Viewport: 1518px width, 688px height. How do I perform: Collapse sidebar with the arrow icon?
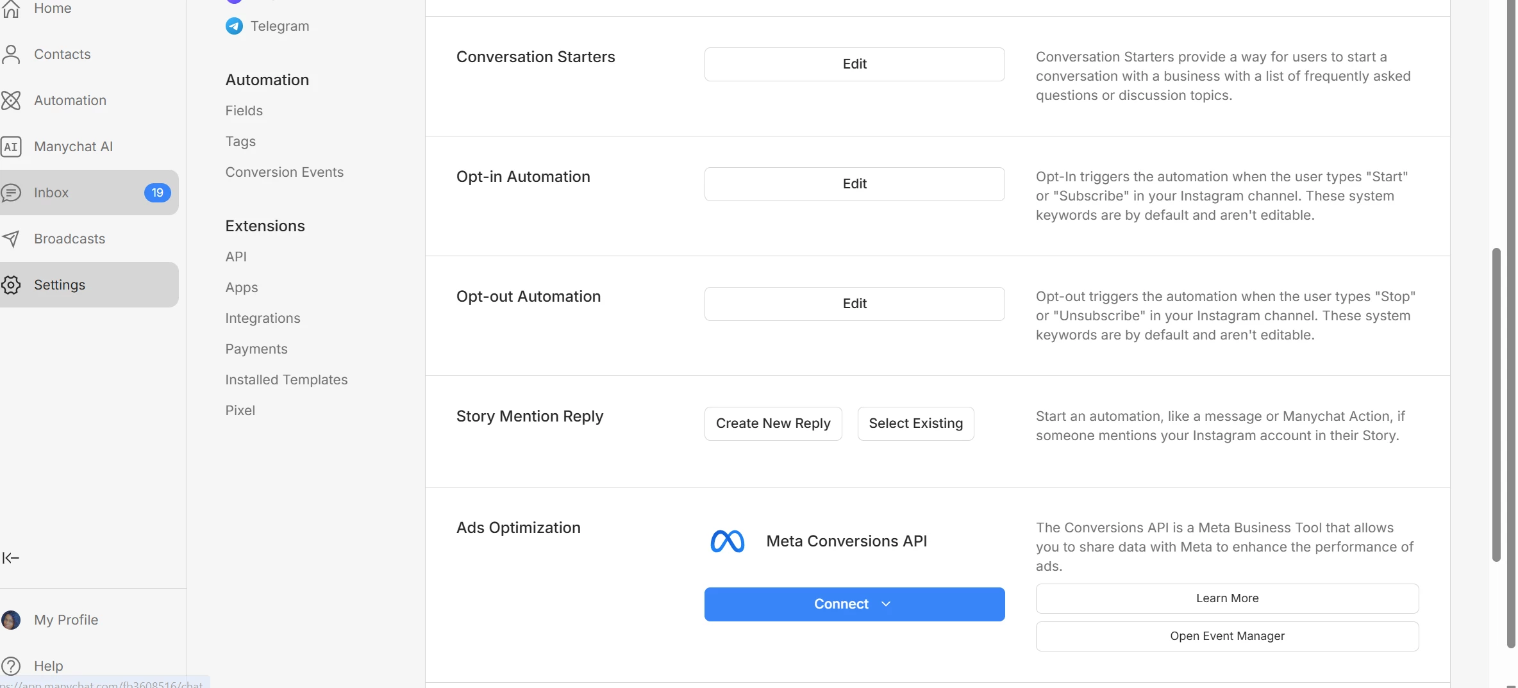(11, 558)
